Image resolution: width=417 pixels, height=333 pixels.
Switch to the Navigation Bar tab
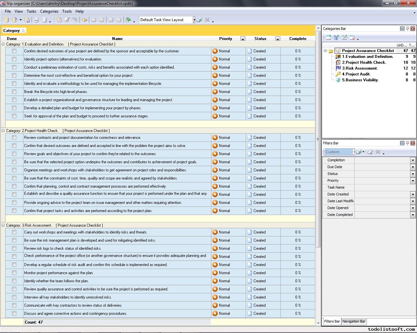click(354, 321)
